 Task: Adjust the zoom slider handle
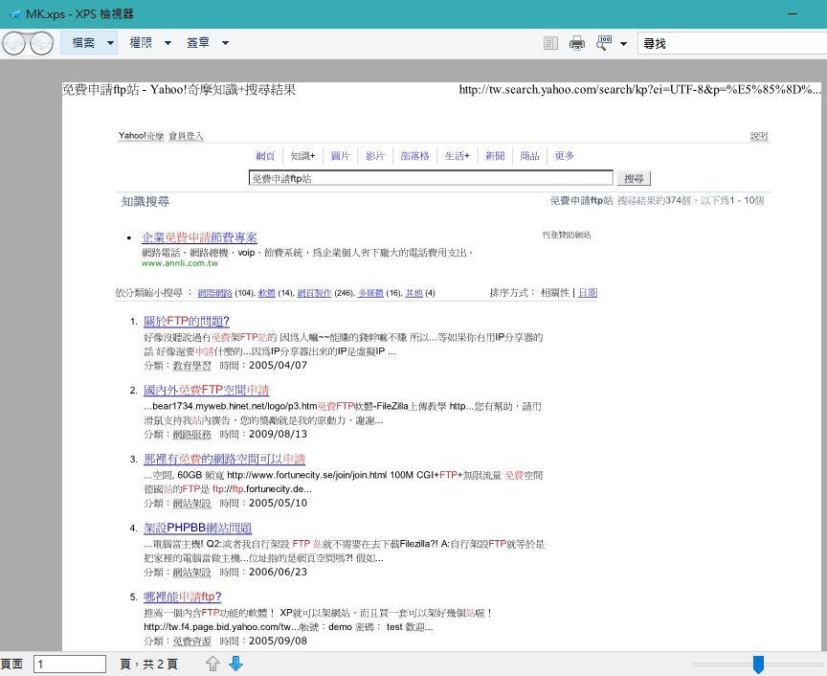758,665
